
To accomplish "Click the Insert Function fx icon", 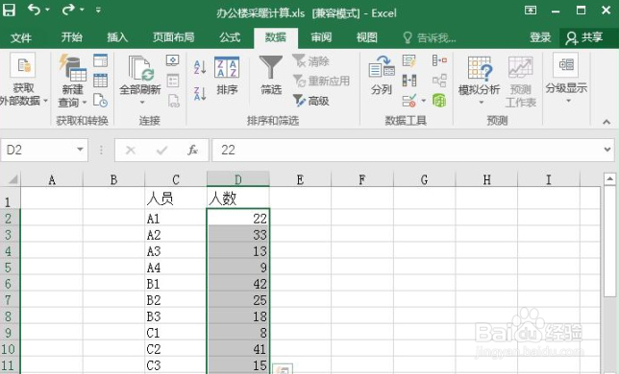I will (192, 150).
